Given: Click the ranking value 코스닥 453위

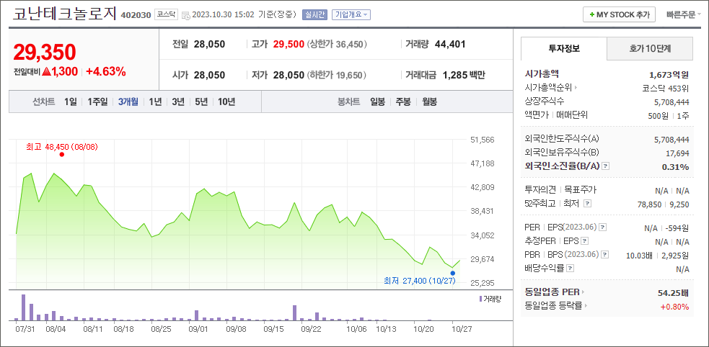Looking at the screenshot, I should [666, 88].
